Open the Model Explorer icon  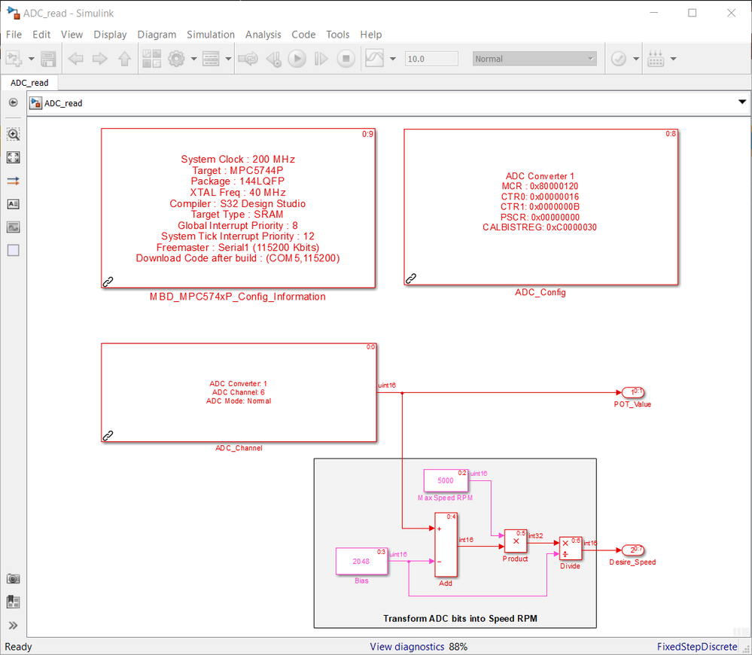pos(211,59)
